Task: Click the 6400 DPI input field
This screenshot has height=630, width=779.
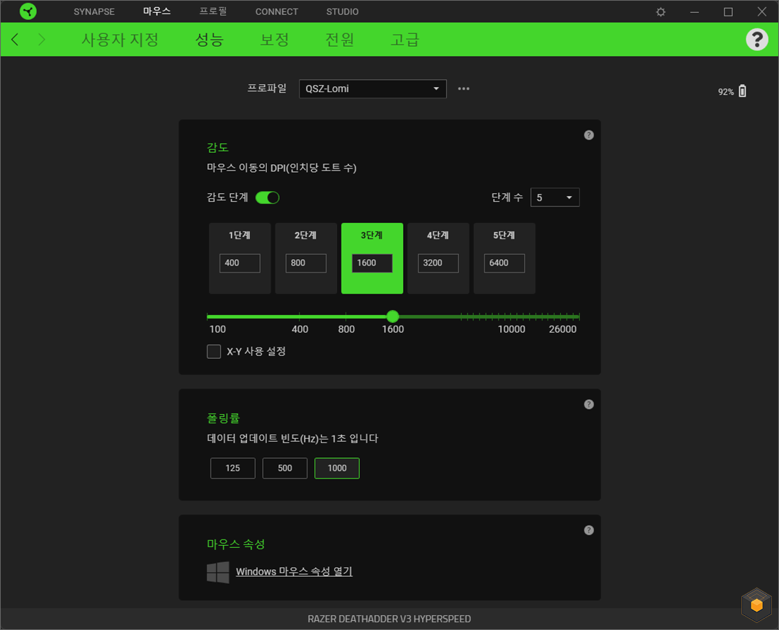Action: click(504, 263)
